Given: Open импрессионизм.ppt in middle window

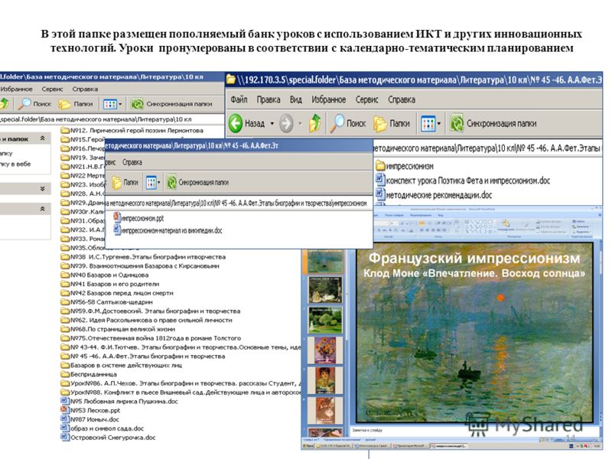Looking at the screenshot, I should [x=138, y=218].
